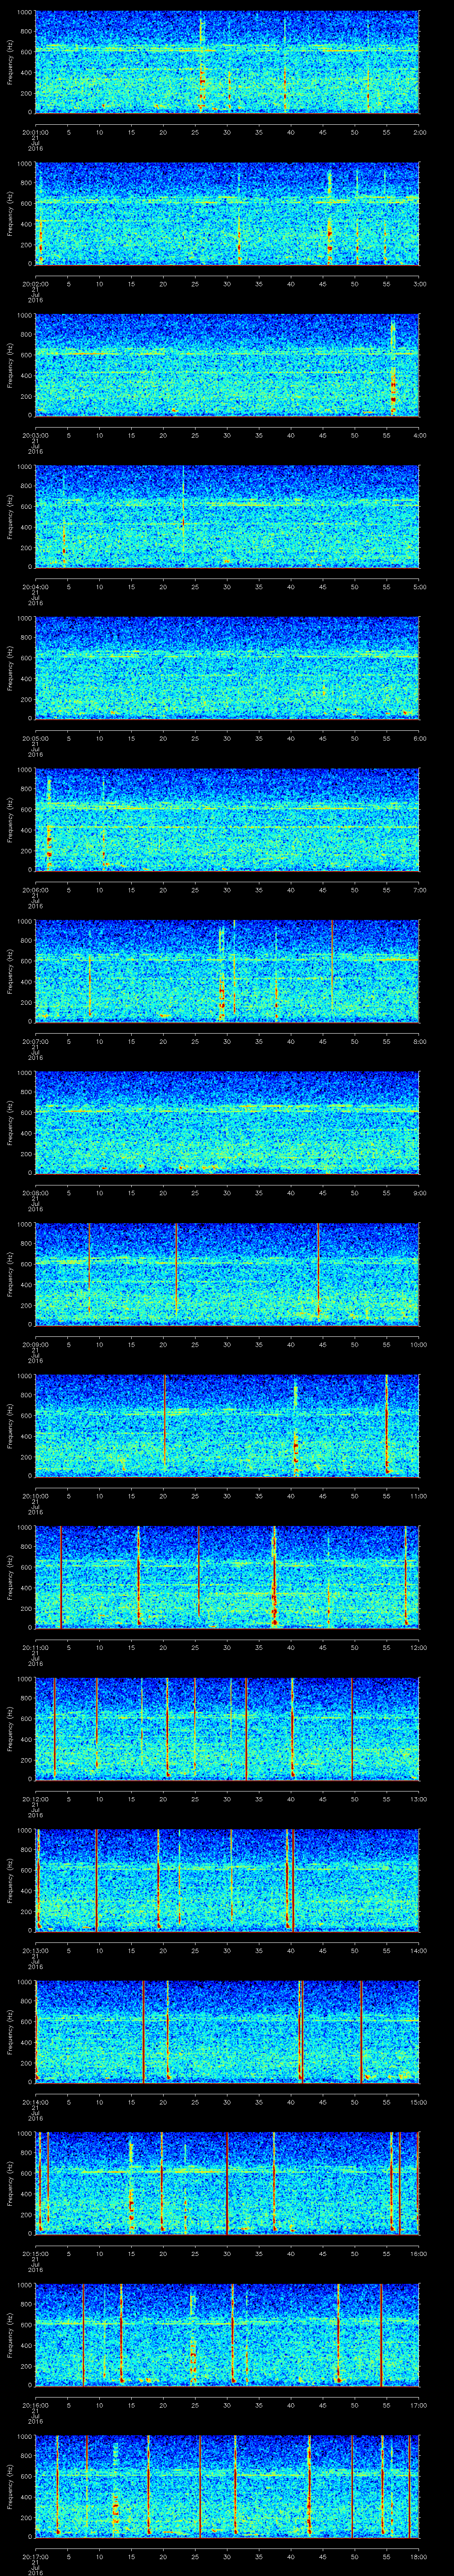Click the 20:14:00 start time label
This screenshot has height=2576, width=454.
[35, 2102]
